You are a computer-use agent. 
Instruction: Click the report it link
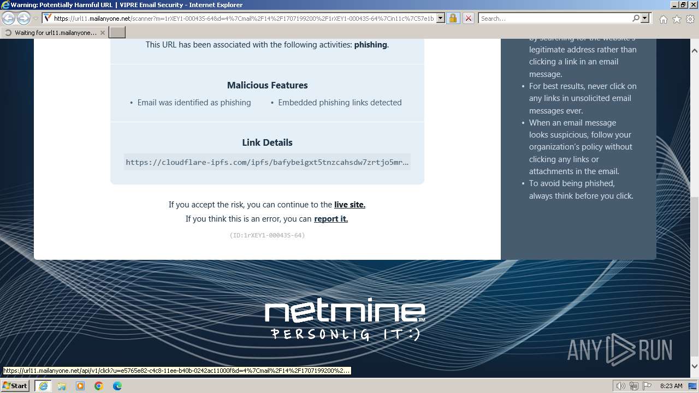point(331,219)
